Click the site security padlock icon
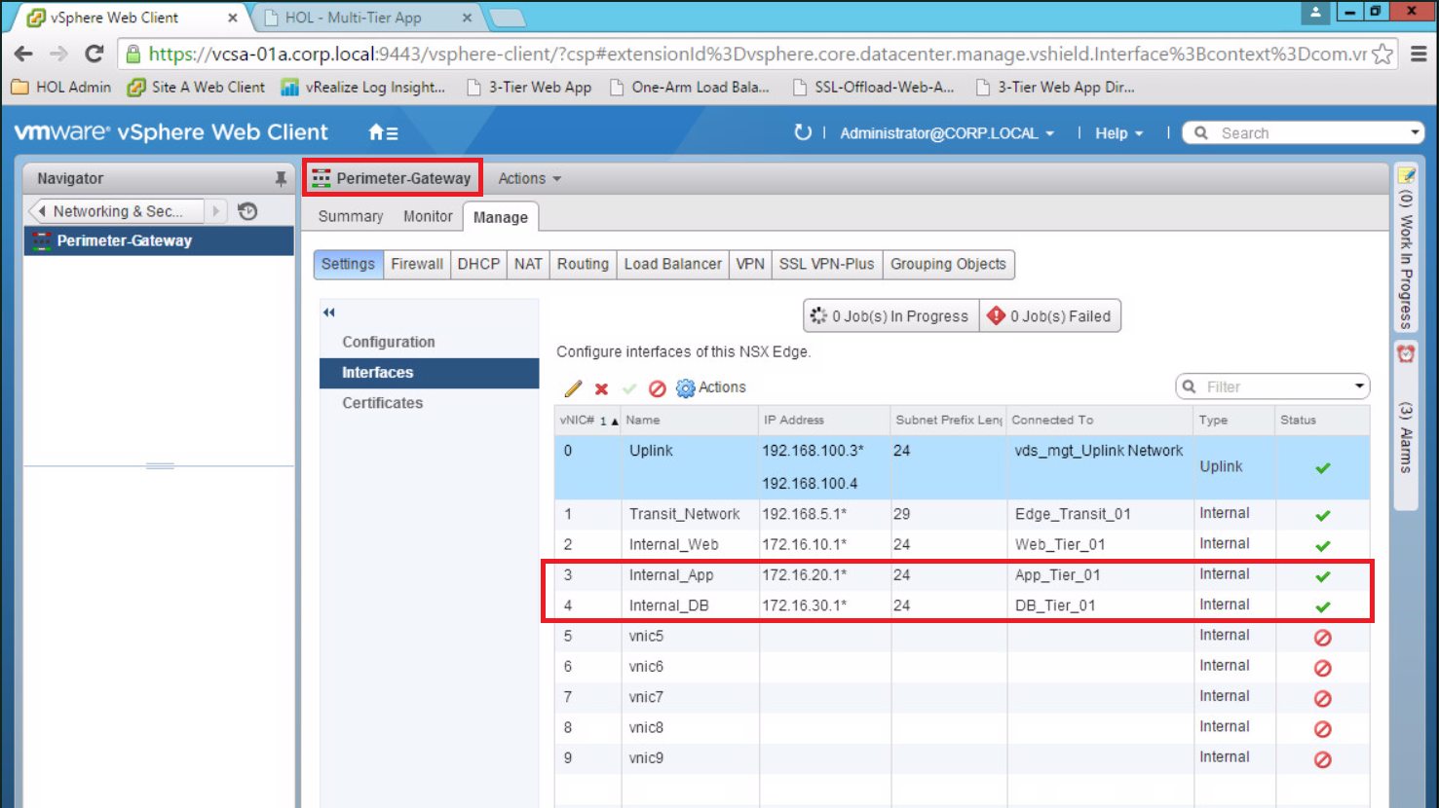1439x808 pixels. coord(133,55)
